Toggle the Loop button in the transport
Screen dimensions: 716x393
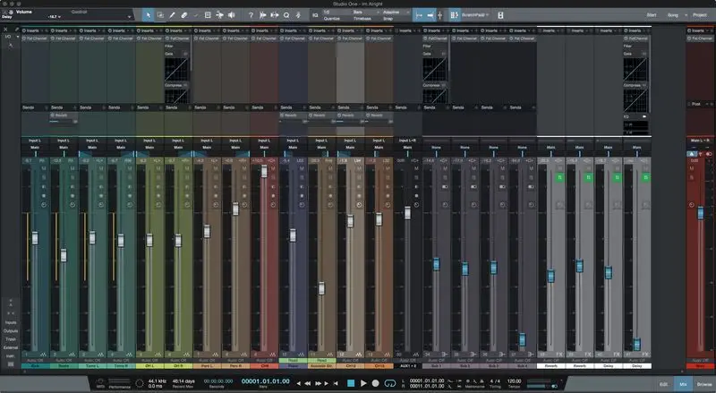coord(389,383)
